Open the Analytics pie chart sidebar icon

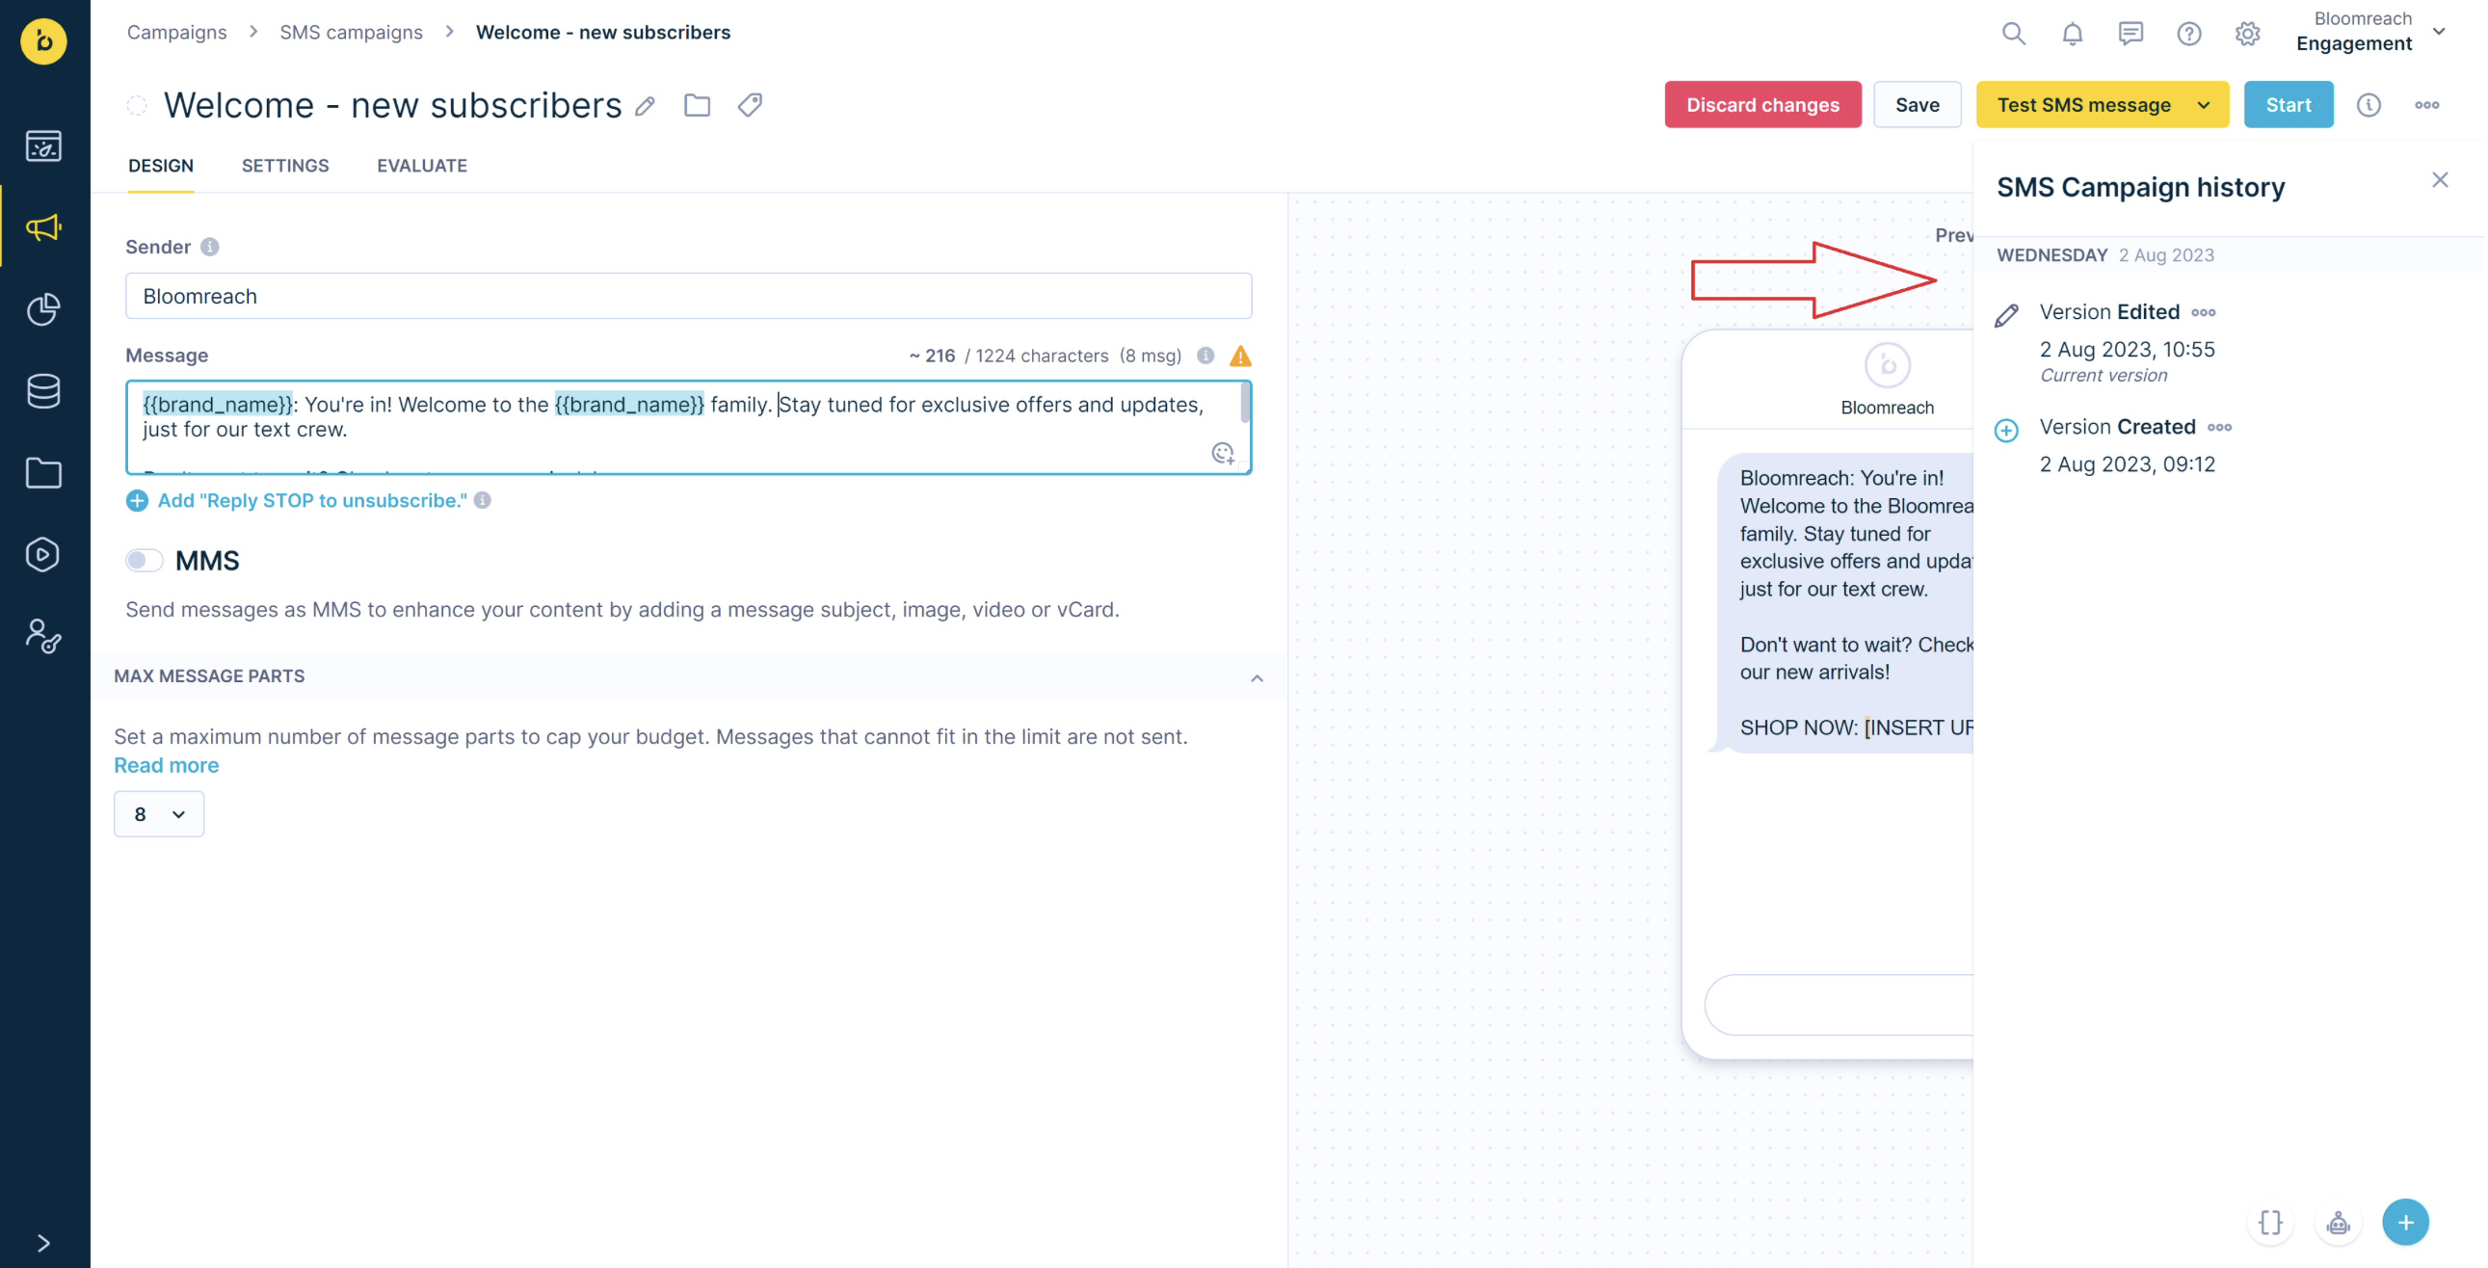(x=43, y=309)
